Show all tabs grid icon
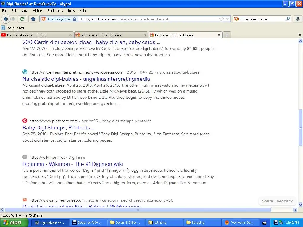Image resolution: width=303 pixels, height=227 pixels. point(300,35)
